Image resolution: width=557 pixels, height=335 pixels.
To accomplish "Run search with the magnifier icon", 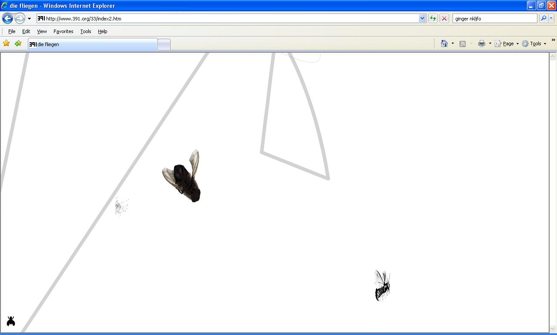I will 544,18.
